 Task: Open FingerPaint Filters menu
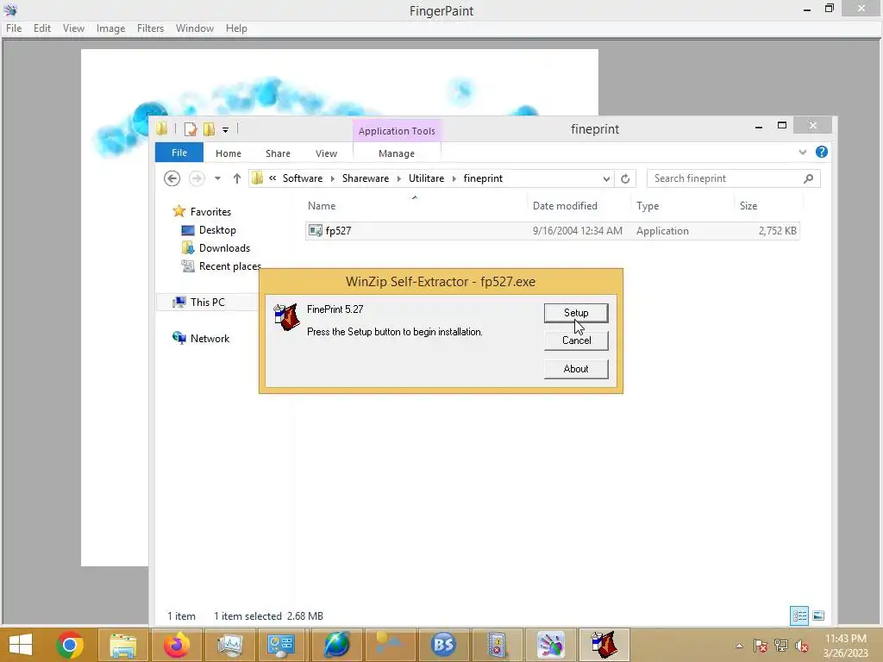click(x=150, y=28)
